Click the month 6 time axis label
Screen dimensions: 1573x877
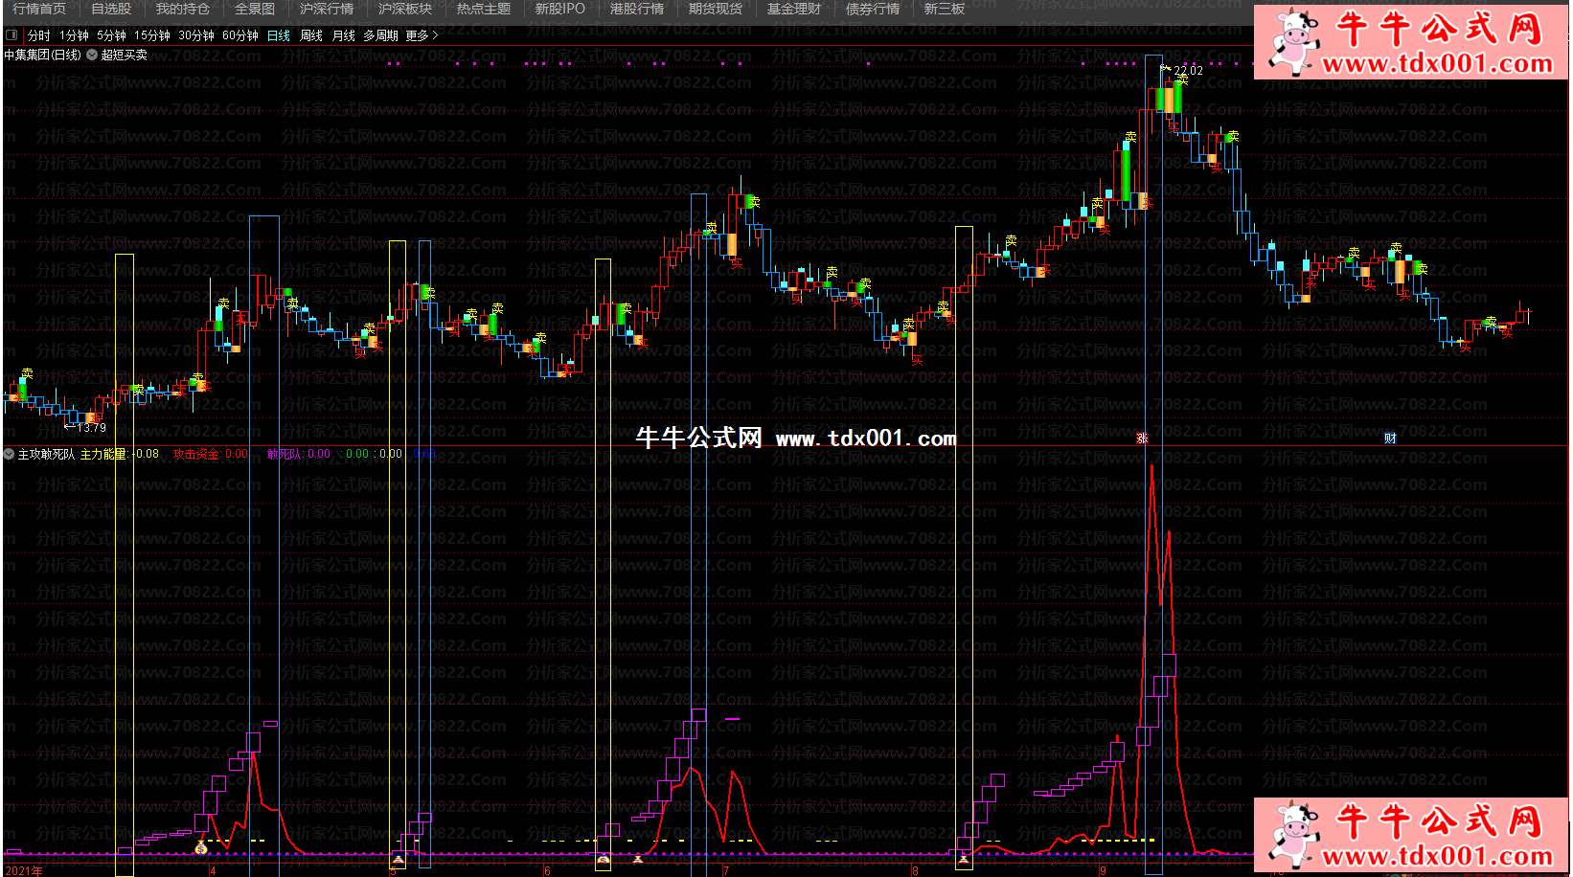point(547,870)
